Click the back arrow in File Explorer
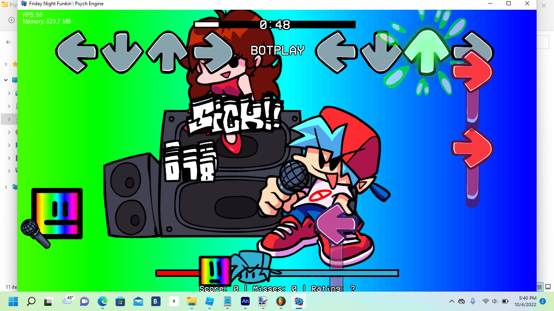Viewport: 554px width, 311px height. tap(9, 42)
